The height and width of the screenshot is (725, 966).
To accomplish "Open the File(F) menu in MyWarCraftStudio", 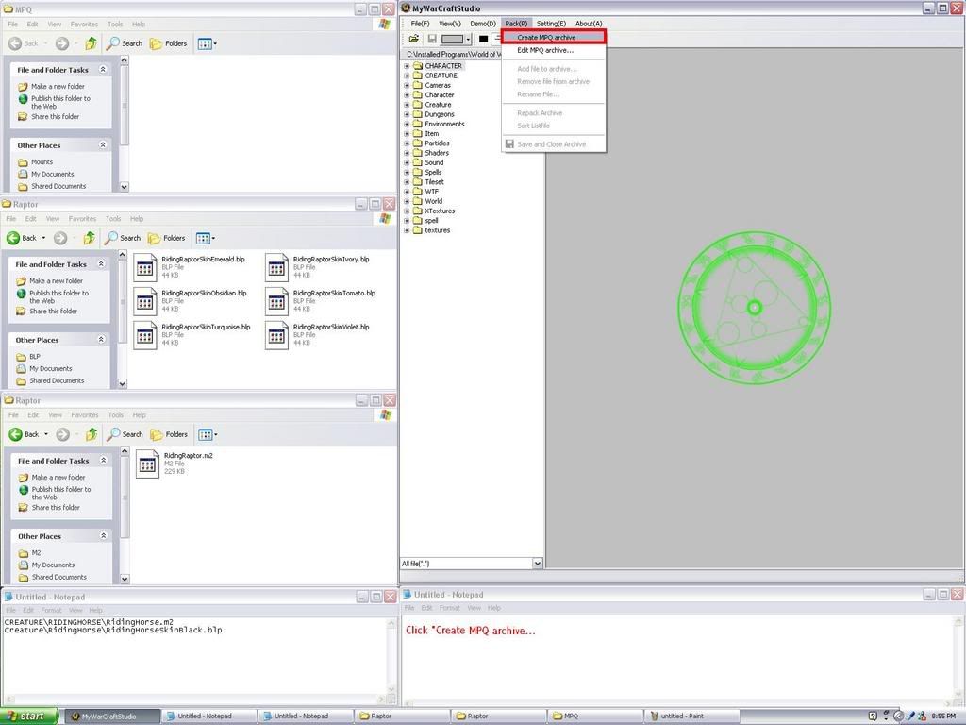I will pyautogui.click(x=420, y=24).
